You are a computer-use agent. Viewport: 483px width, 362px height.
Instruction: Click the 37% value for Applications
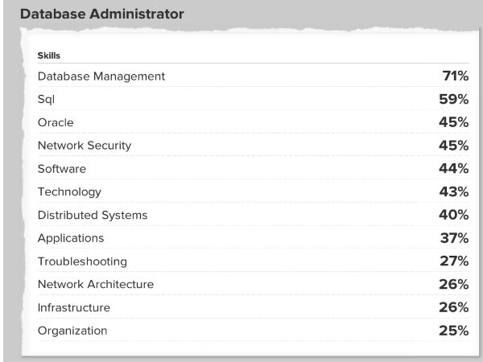tap(455, 238)
